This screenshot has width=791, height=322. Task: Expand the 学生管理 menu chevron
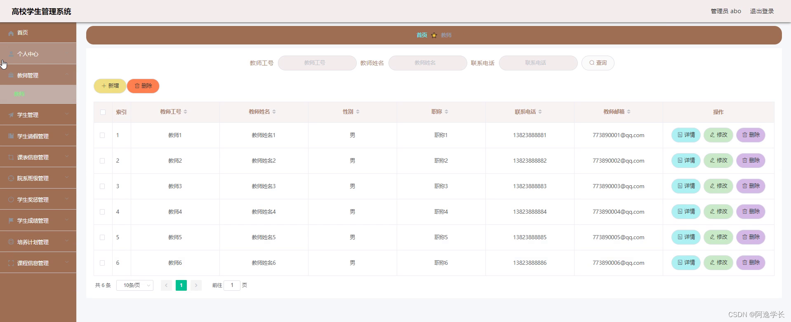[67, 114]
